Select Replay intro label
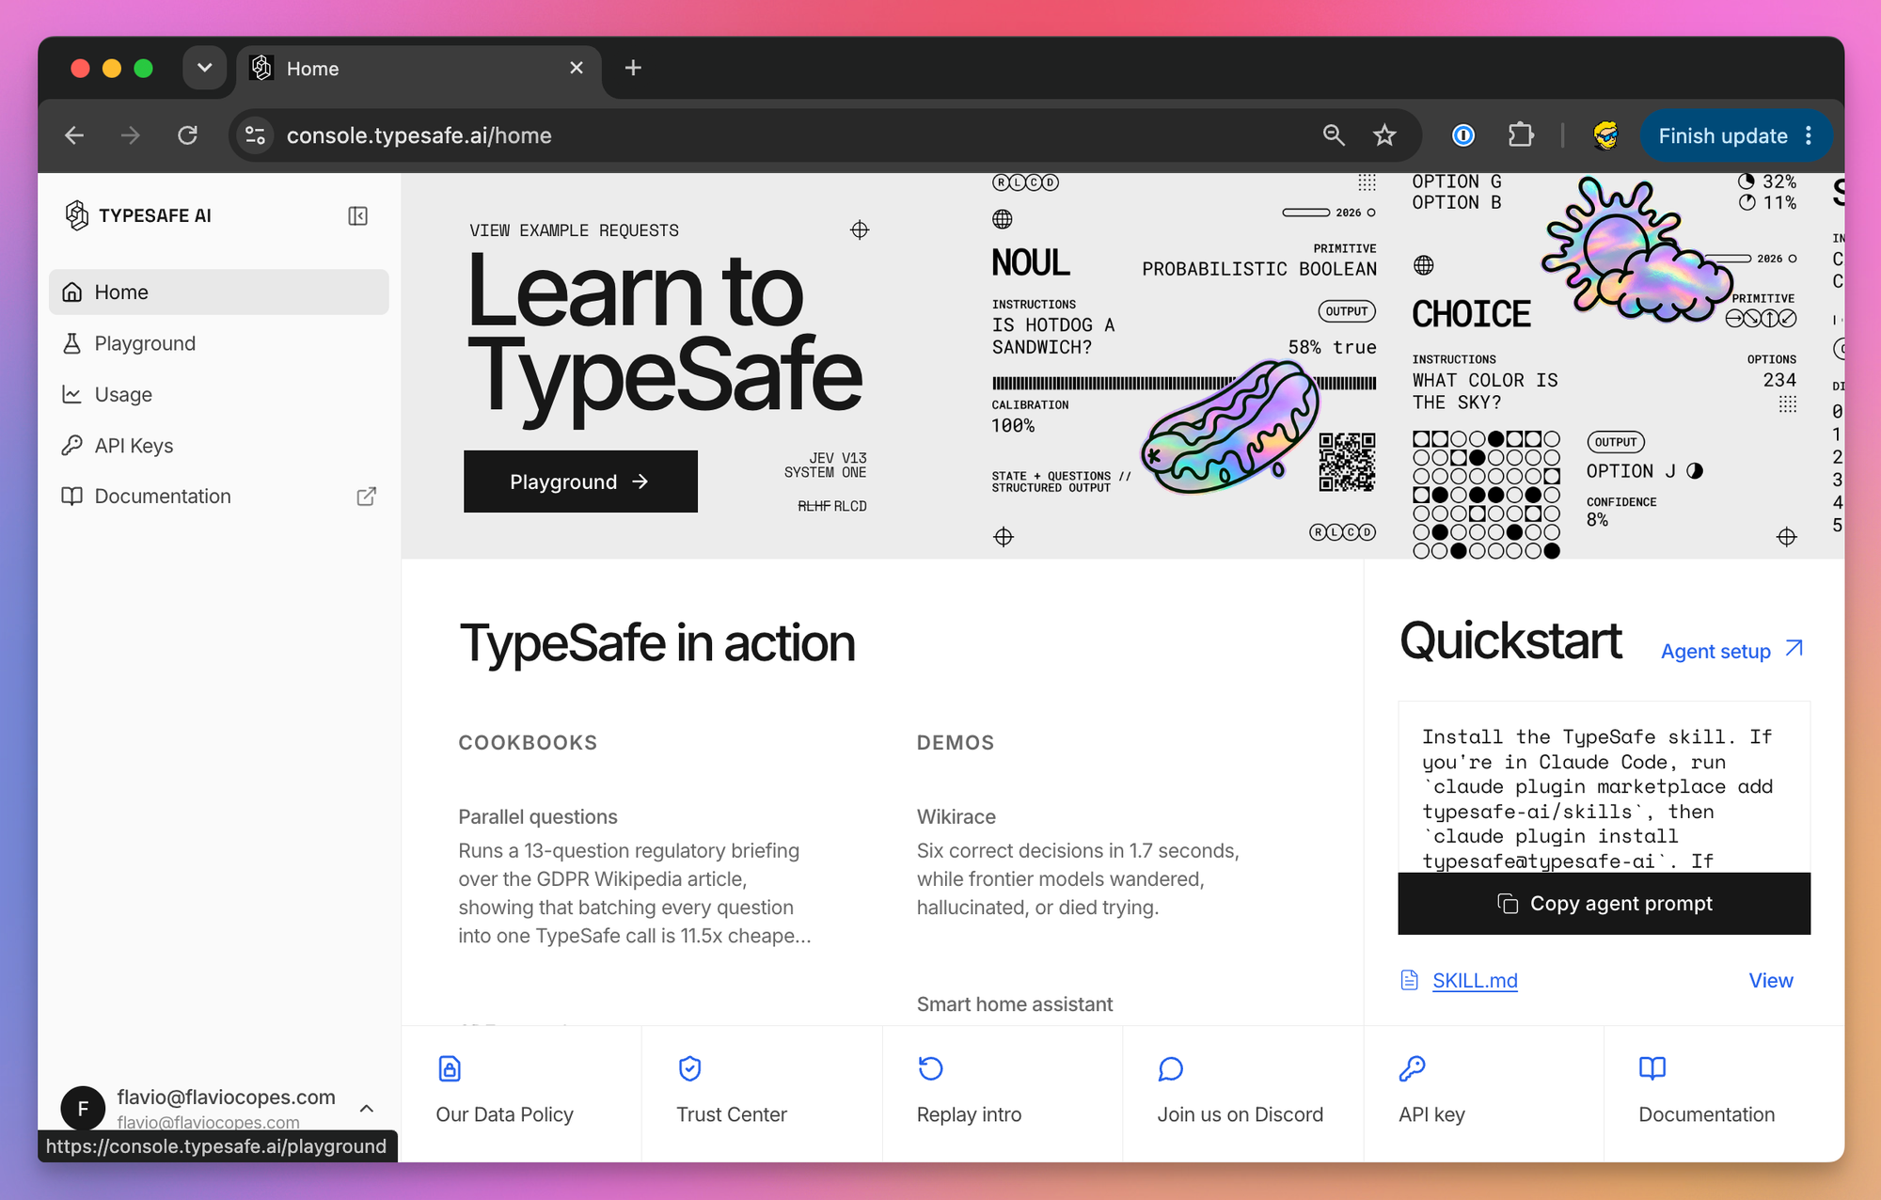The width and height of the screenshot is (1881, 1200). click(969, 1114)
